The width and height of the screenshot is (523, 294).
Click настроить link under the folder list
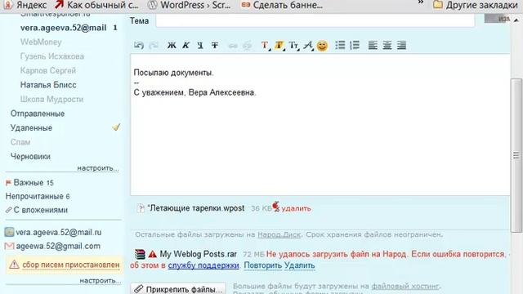[98, 168]
